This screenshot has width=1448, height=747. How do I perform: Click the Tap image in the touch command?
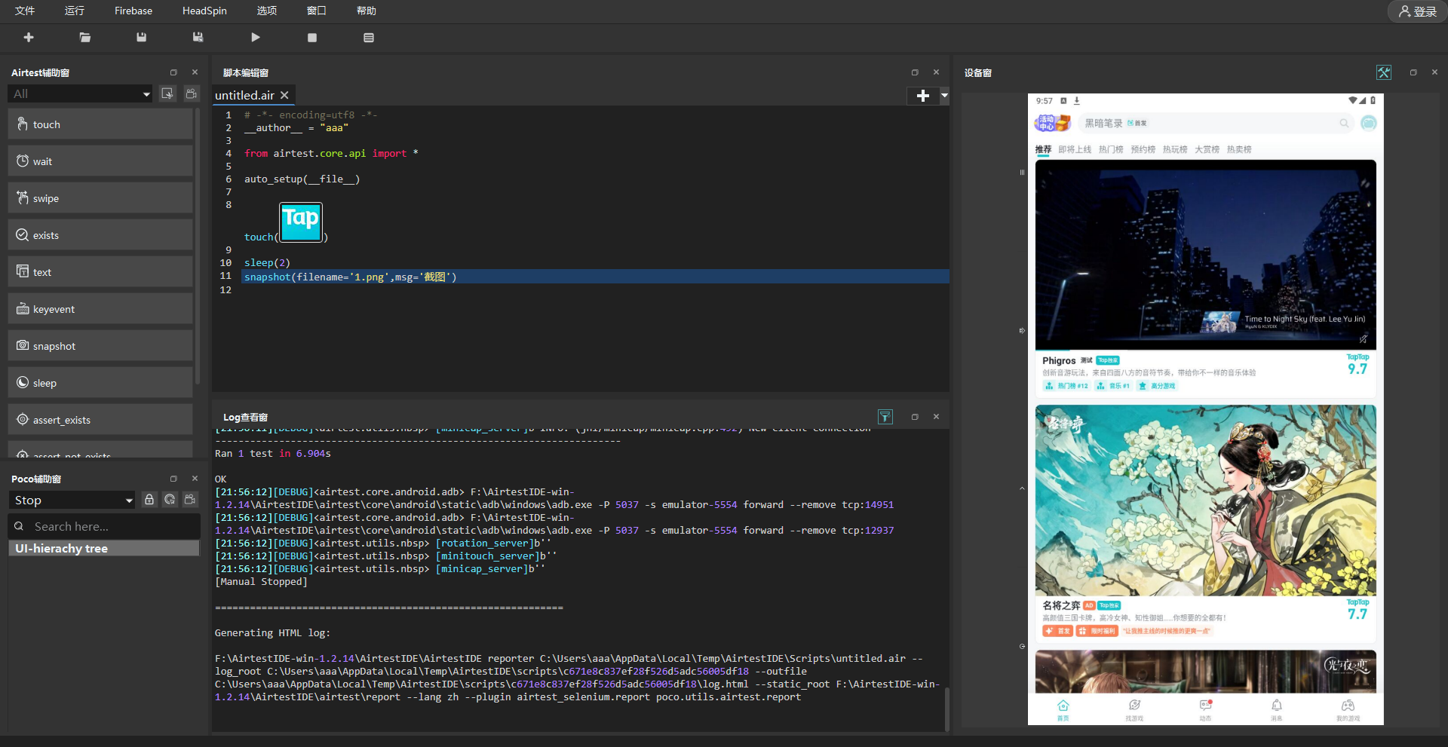(301, 222)
